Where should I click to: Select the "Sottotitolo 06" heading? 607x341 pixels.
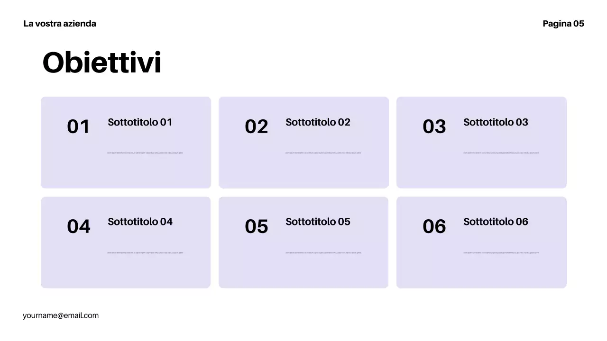(x=496, y=222)
